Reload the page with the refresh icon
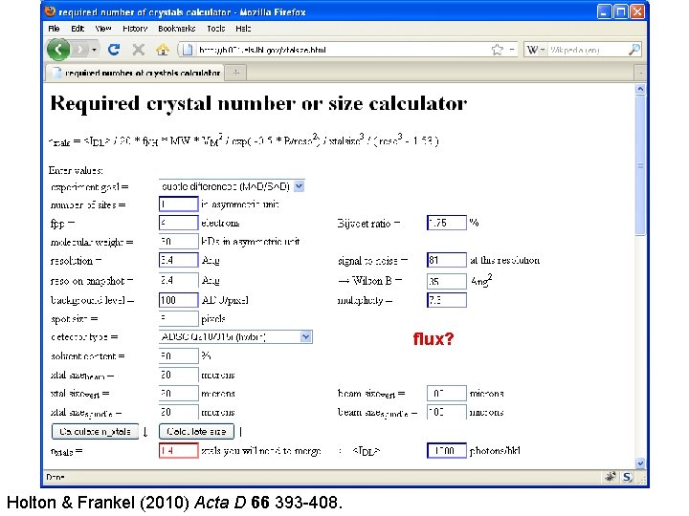This screenshot has width=689, height=516. 114,50
